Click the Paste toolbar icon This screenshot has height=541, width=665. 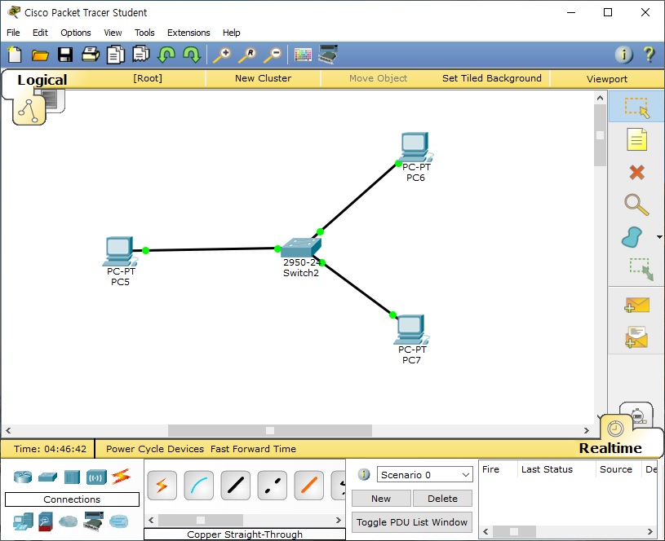pos(141,55)
